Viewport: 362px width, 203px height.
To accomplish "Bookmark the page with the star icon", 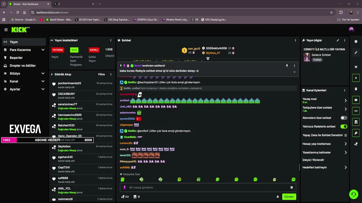I will (331, 12).
